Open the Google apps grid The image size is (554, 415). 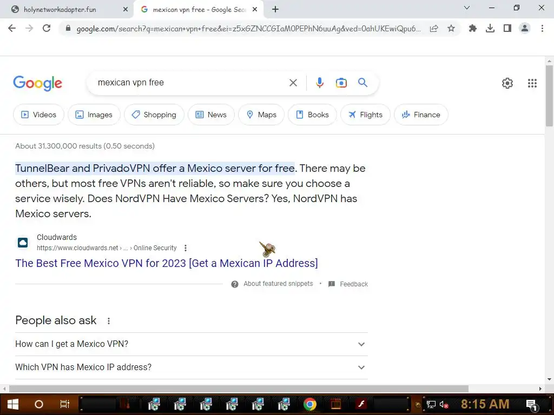tap(532, 83)
